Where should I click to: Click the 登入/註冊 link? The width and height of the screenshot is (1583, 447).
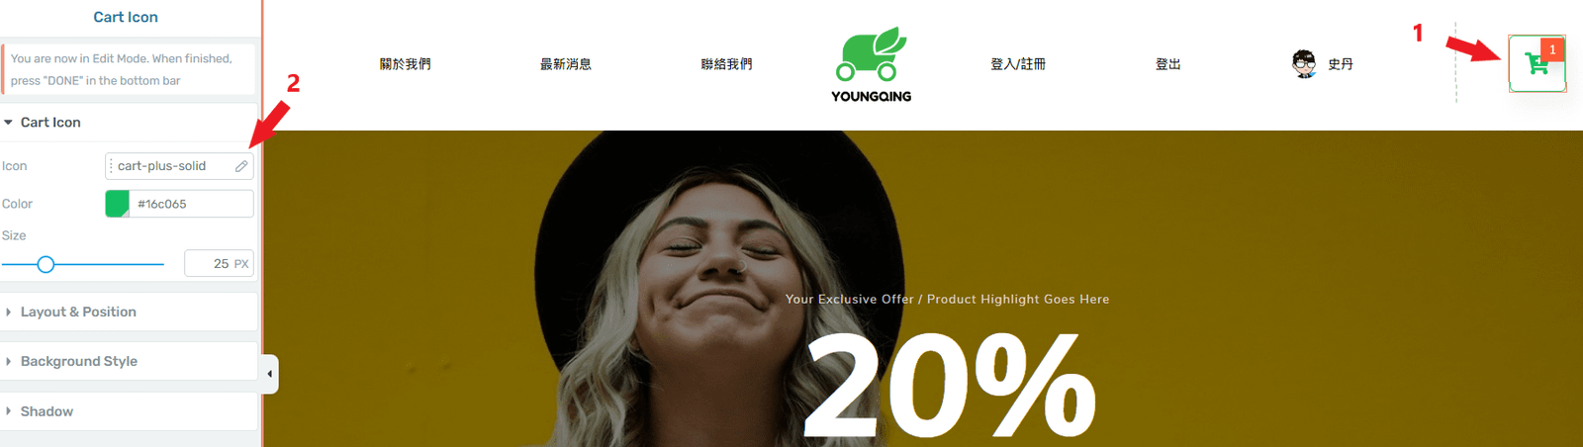pyautogui.click(x=1018, y=64)
